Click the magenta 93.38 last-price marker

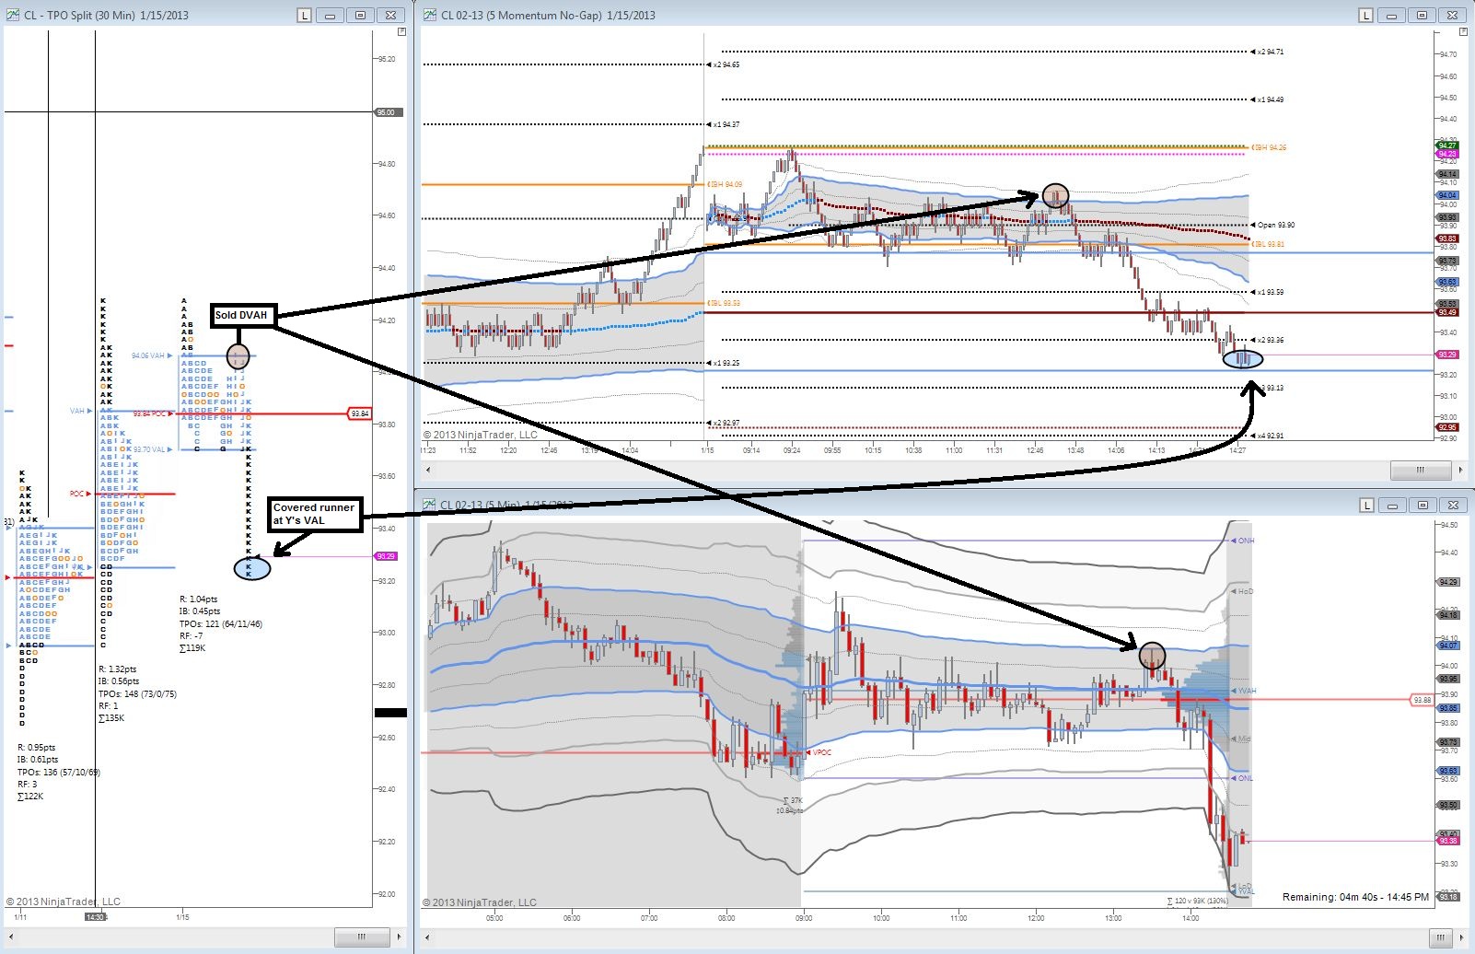point(1448,841)
